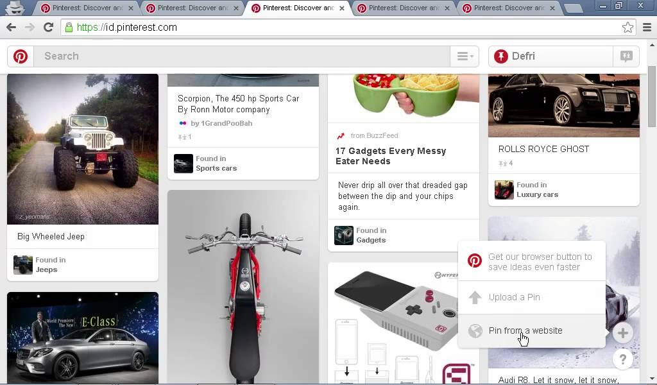Image resolution: width=657 pixels, height=385 pixels.
Task: Click the Pinterest logo beside the search box
Action: [20, 56]
